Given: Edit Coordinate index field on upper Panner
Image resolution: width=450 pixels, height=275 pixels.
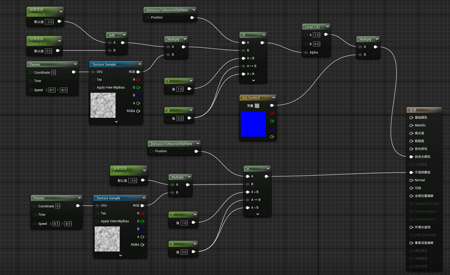Looking at the screenshot, I should coord(53,73).
